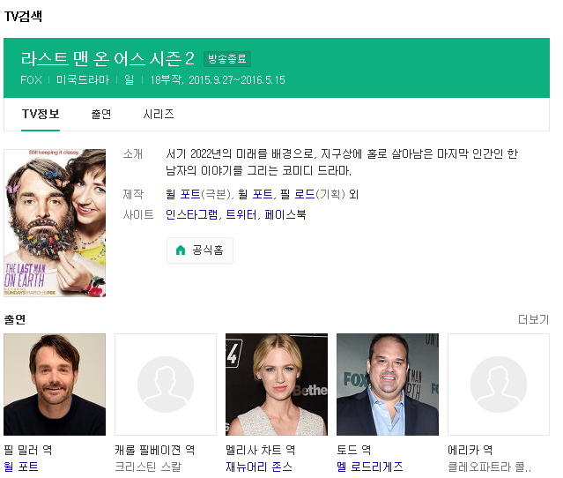Open the 트위터 site link
Screen dimensions: 563x478
pos(241,214)
